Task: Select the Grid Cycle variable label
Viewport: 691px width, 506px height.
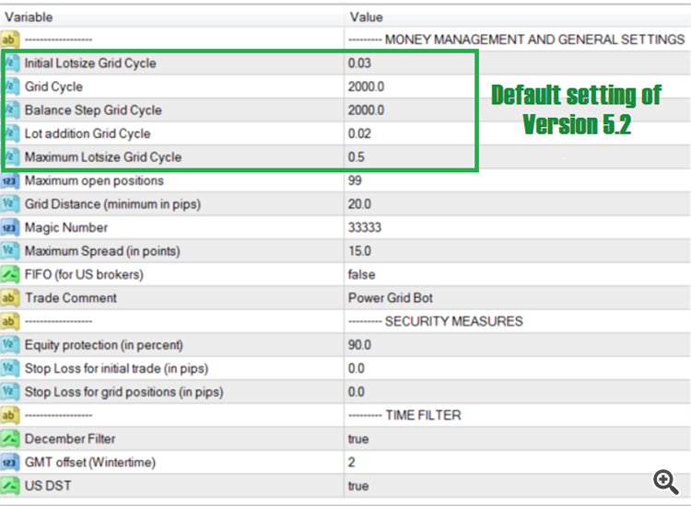Action: click(x=53, y=86)
